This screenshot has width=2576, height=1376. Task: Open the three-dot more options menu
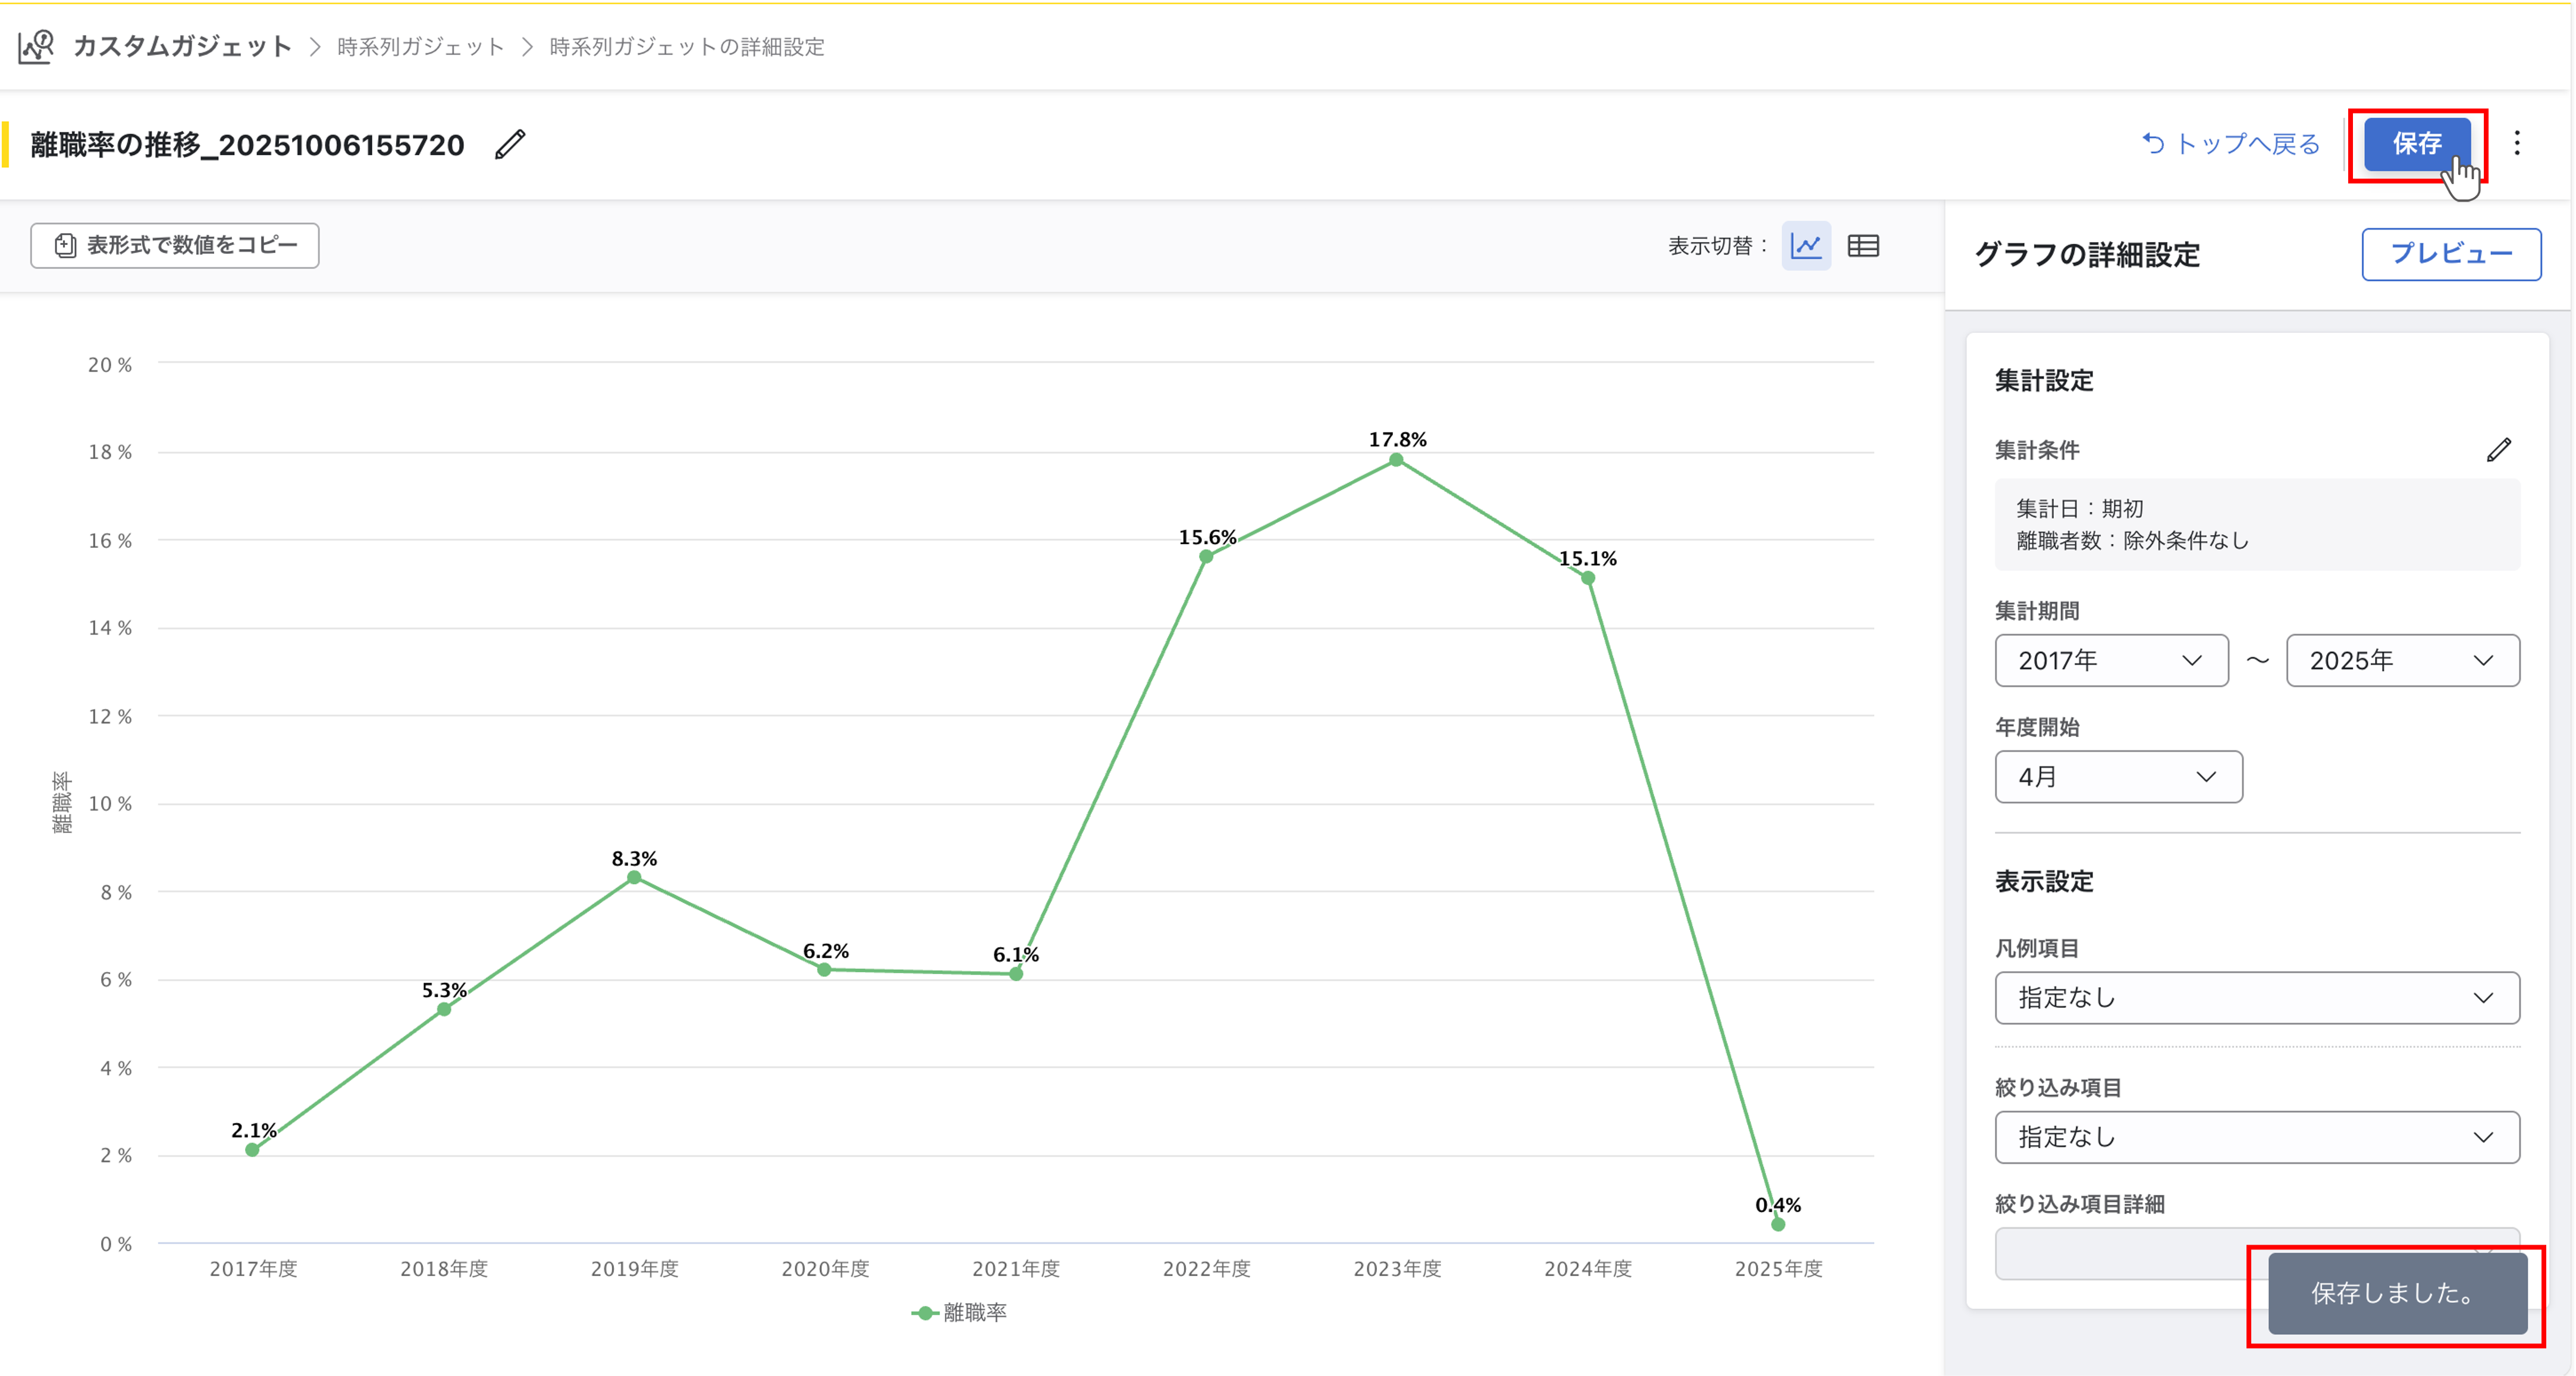2517,143
